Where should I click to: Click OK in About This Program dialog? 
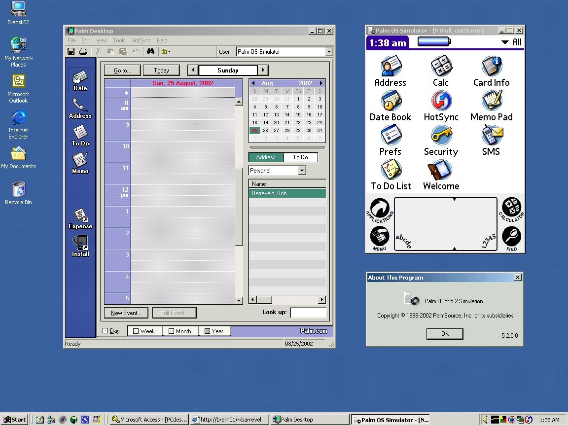coord(445,334)
